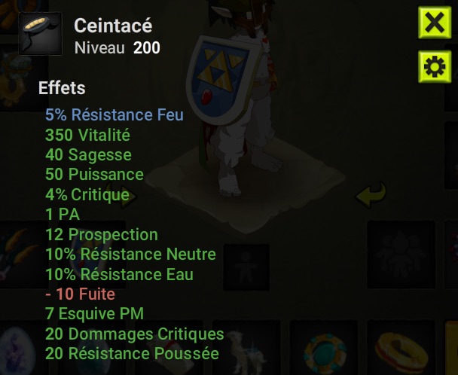This screenshot has height=375, width=458.
Task: Click the Ceintacé belt item icon
Action: coord(41,34)
